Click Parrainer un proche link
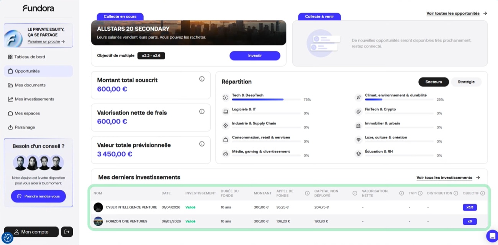This screenshot has height=245, width=498. [x=46, y=41]
